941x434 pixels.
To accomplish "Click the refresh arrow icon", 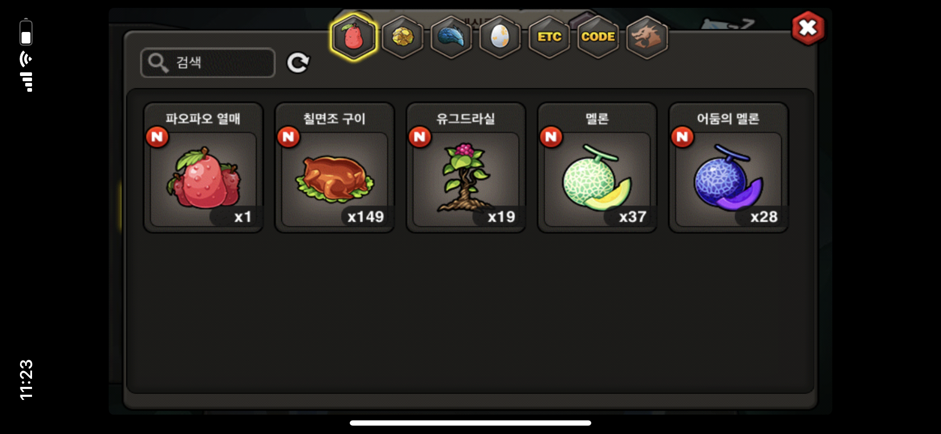I will (298, 63).
